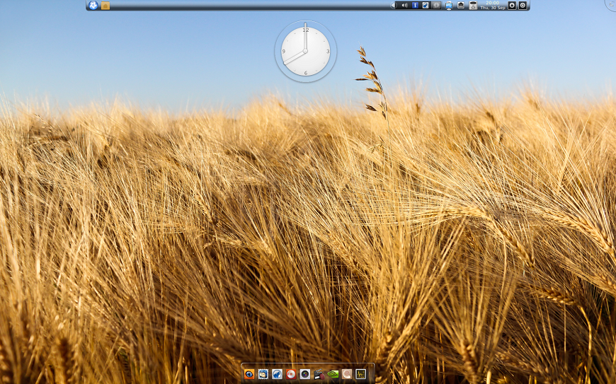Launch the blue wolf globe browser in dock
The image size is (616, 384).
click(x=277, y=373)
